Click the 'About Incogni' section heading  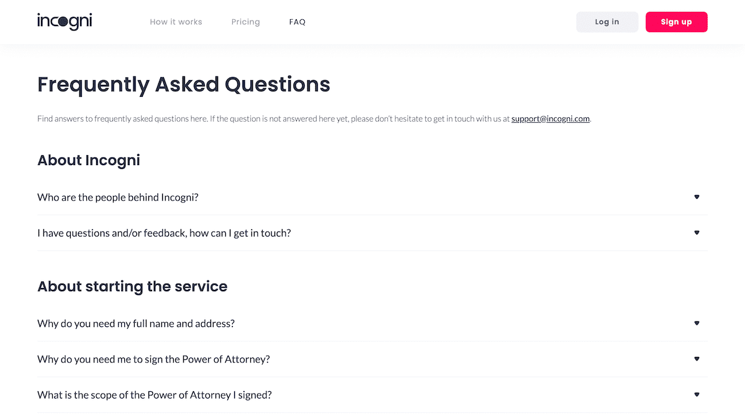click(89, 160)
